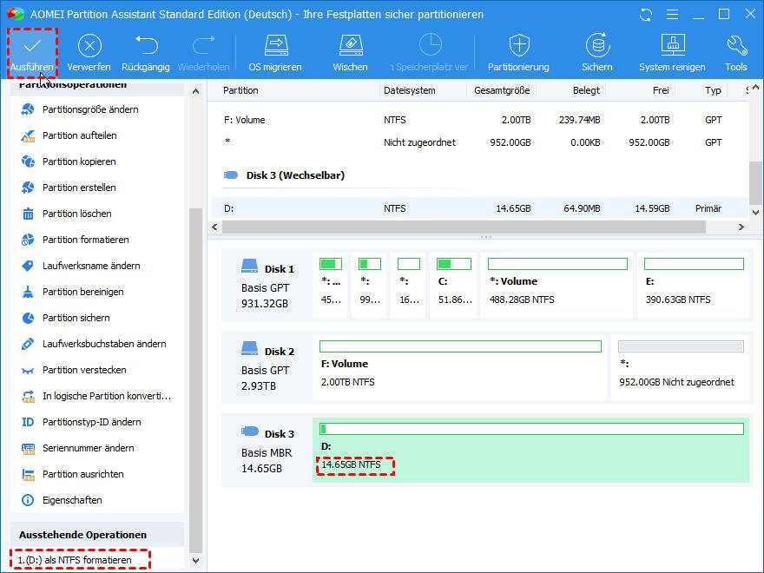
Task: Open Eigenschaften from the sidebar
Action: click(x=72, y=500)
